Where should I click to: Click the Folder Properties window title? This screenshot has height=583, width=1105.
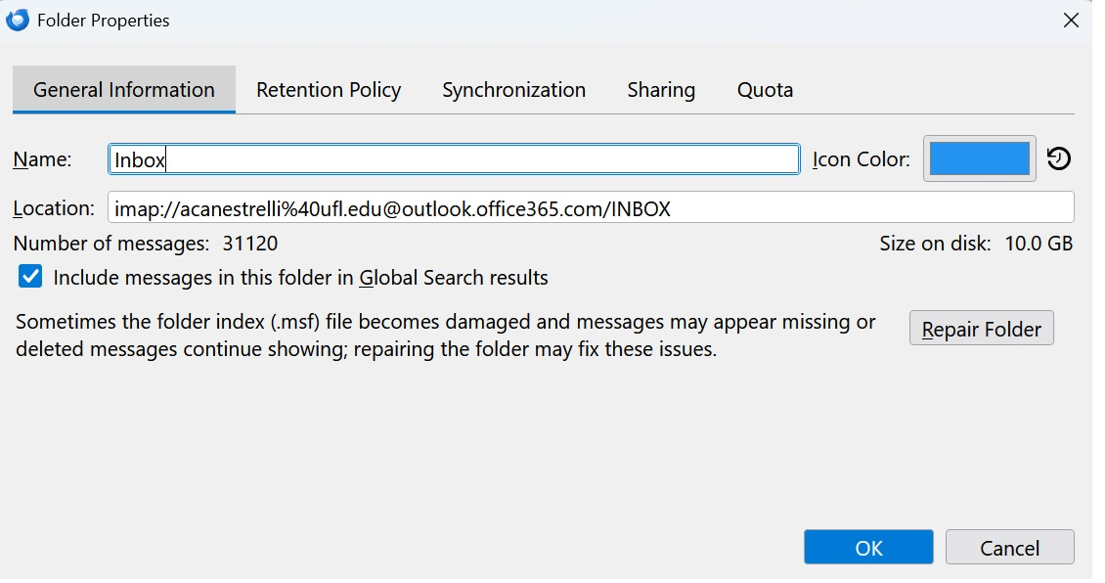[103, 21]
